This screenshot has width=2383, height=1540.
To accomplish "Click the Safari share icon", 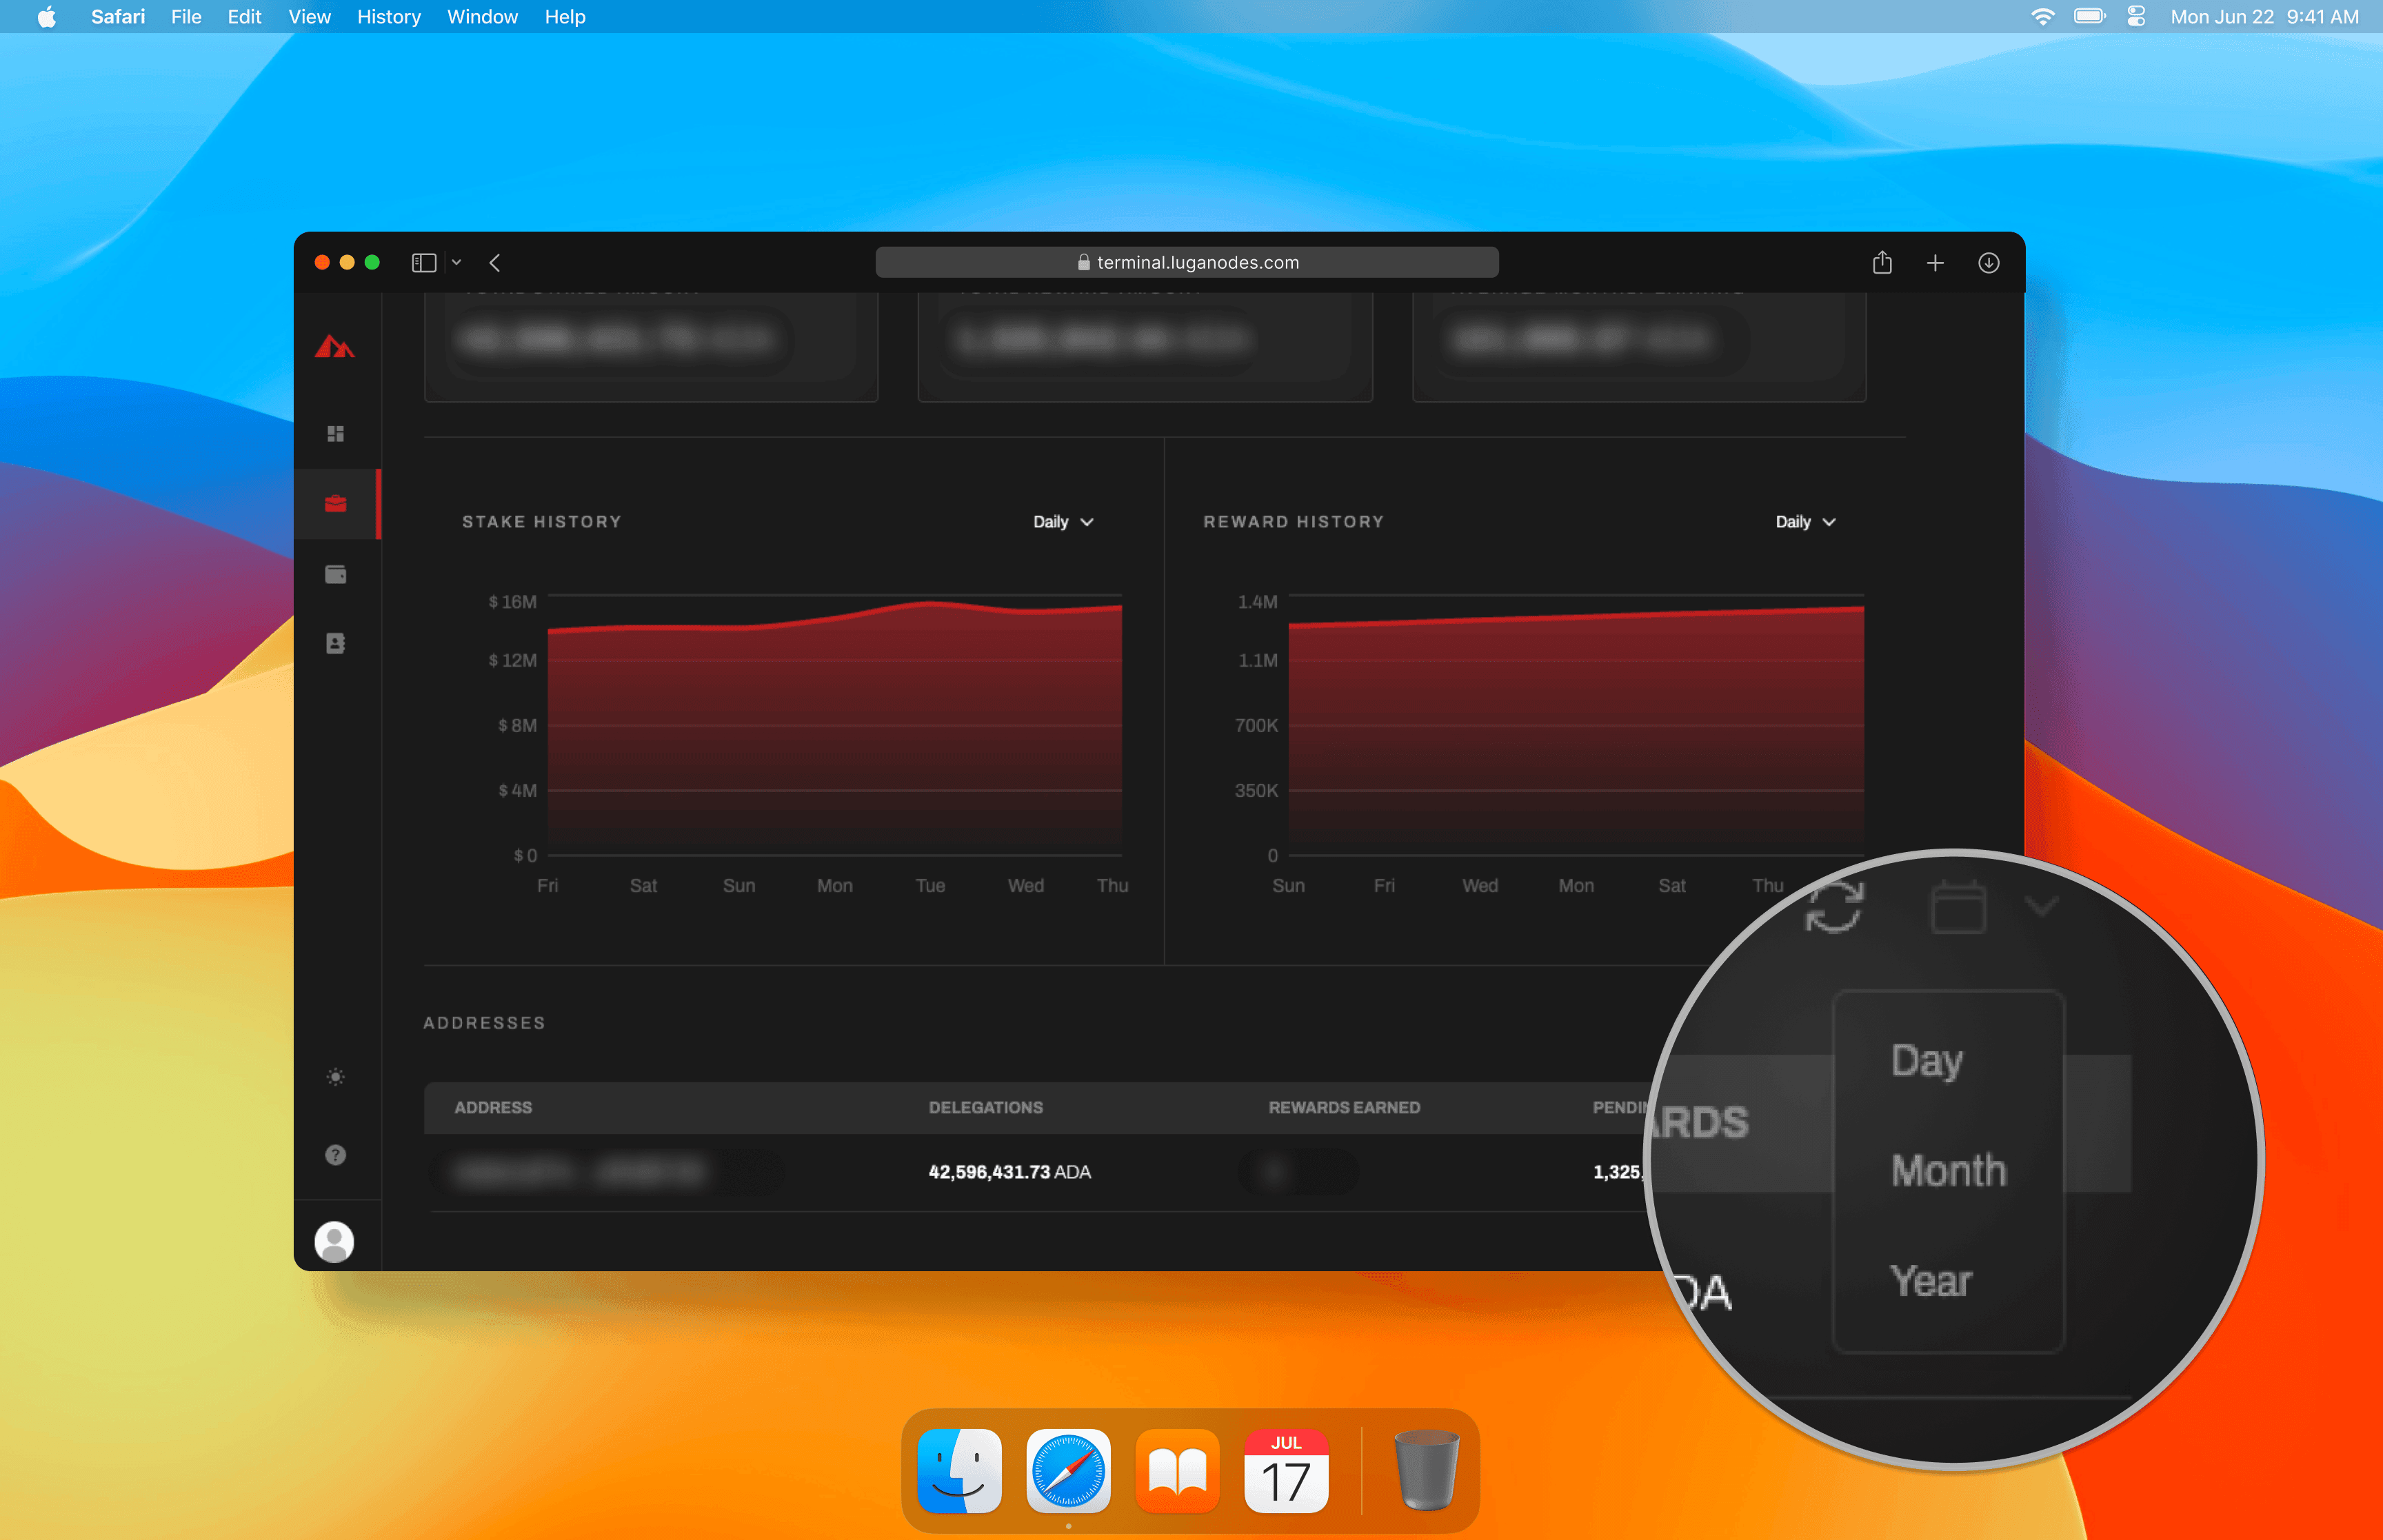I will 1882,262.
